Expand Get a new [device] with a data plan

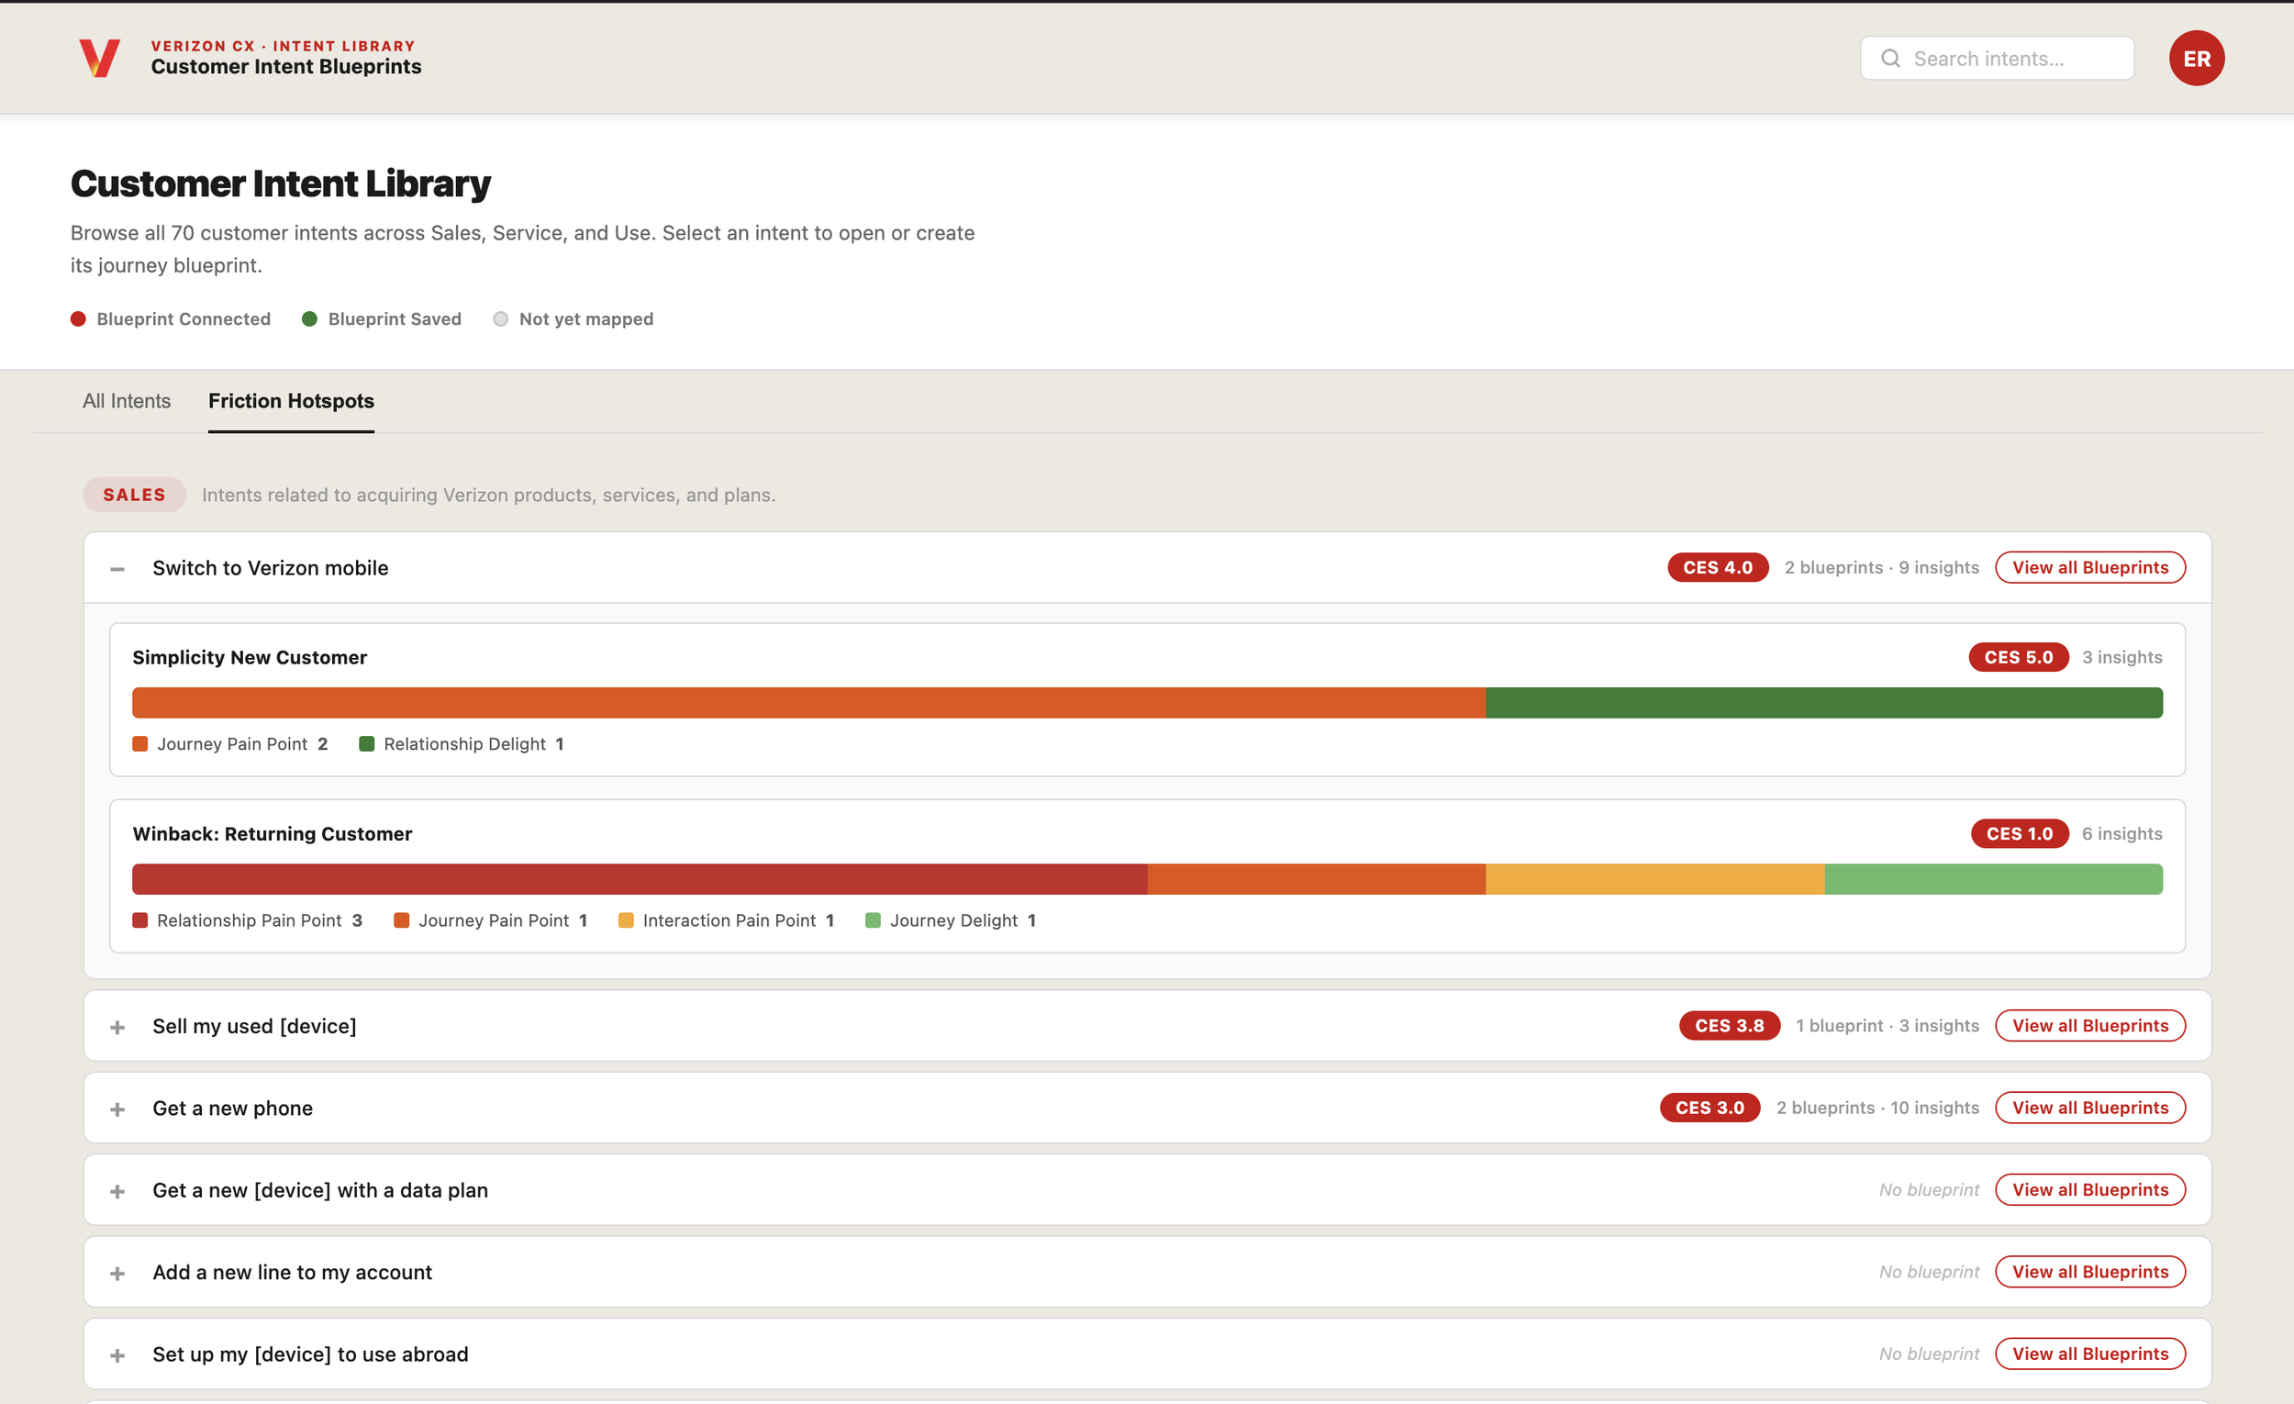tap(117, 1191)
